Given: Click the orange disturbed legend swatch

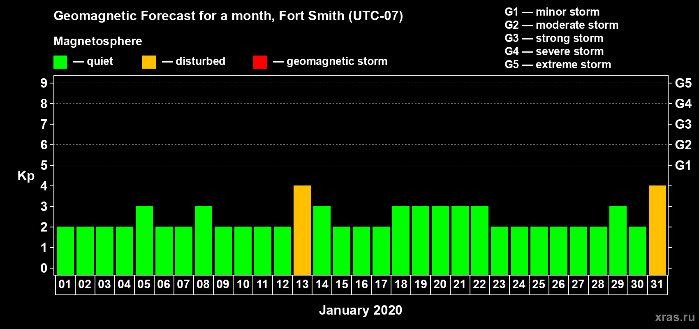Looking at the screenshot, I should click(149, 62).
